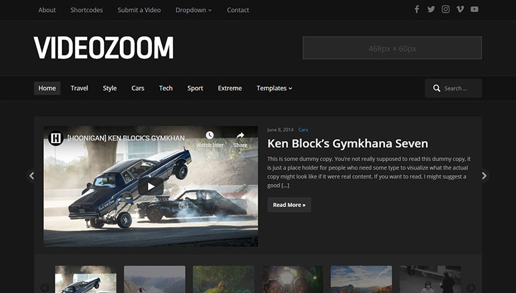This screenshot has width=516, height=293.
Task: Select the Travel category
Action: pyautogui.click(x=79, y=88)
